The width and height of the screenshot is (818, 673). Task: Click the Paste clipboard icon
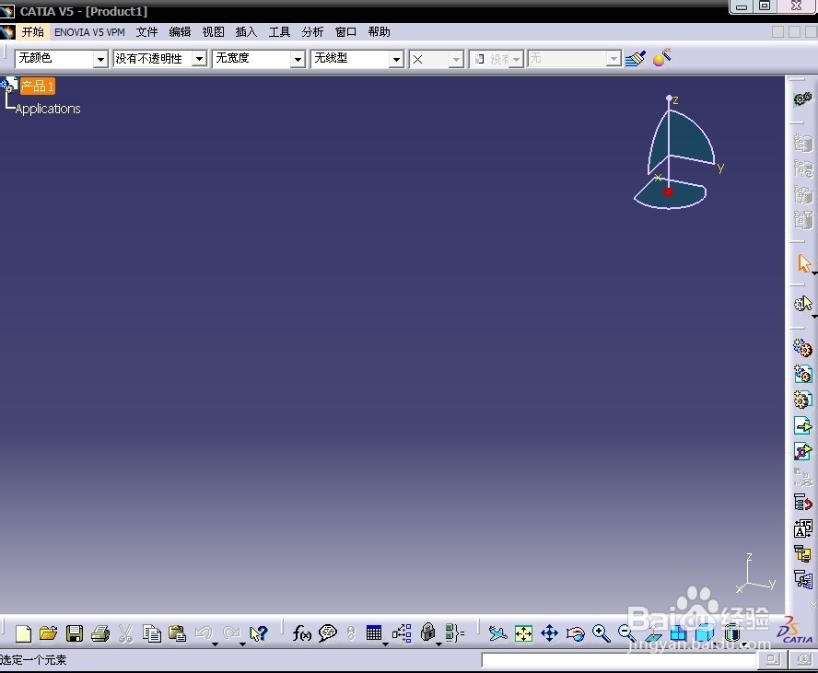point(178,634)
